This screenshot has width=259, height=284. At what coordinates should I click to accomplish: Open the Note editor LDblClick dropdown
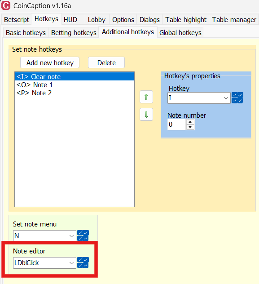[x=44, y=263]
